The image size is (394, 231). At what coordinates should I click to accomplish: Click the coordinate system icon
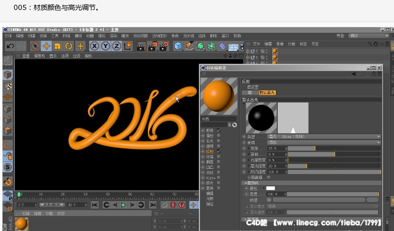128,46
